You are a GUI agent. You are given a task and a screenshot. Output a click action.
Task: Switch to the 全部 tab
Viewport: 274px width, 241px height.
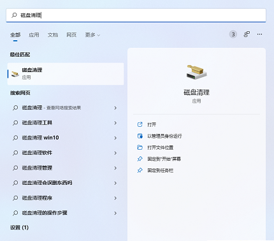pos(15,35)
